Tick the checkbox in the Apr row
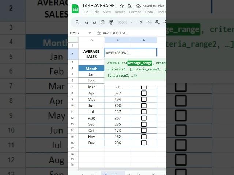 (144, 93)
